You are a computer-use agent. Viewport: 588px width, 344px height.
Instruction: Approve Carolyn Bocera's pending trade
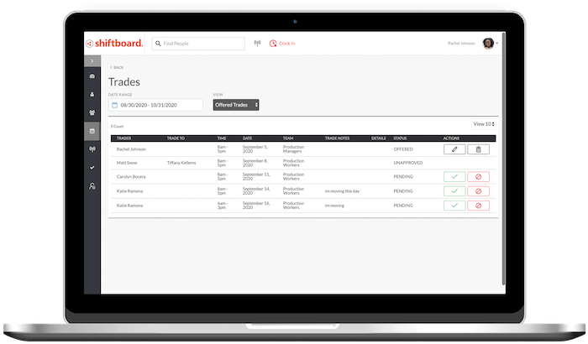point(454,177)
